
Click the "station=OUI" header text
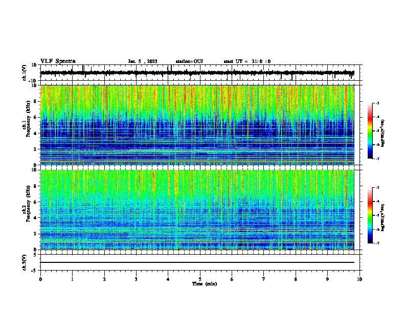pos(189,61)
